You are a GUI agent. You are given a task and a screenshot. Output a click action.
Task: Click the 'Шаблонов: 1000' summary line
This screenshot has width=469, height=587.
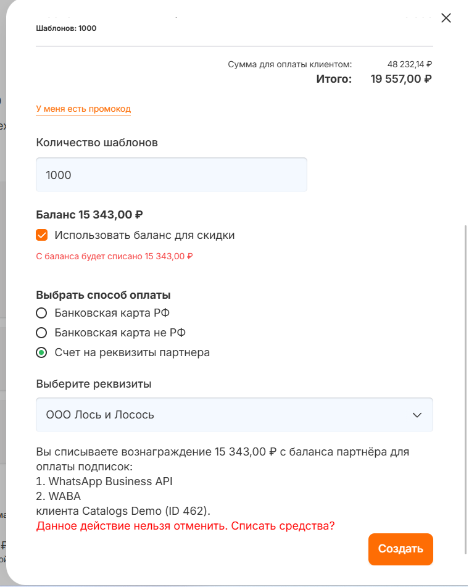coord(66,28)
